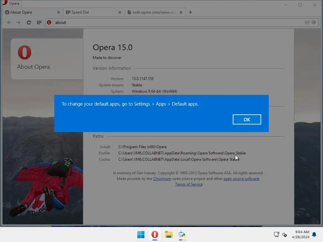Image resolution: width=323 pixels, height=242 pixels.
Task: Close the redir.opera.com tab
Action: click(181, 12)
